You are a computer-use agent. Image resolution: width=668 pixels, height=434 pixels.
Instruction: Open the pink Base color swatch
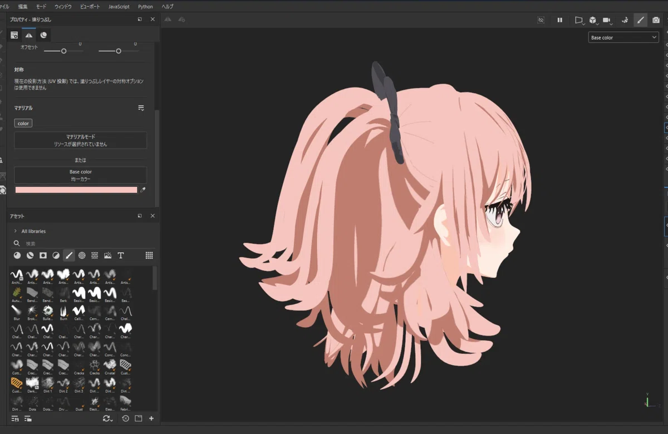pos(76,190)
